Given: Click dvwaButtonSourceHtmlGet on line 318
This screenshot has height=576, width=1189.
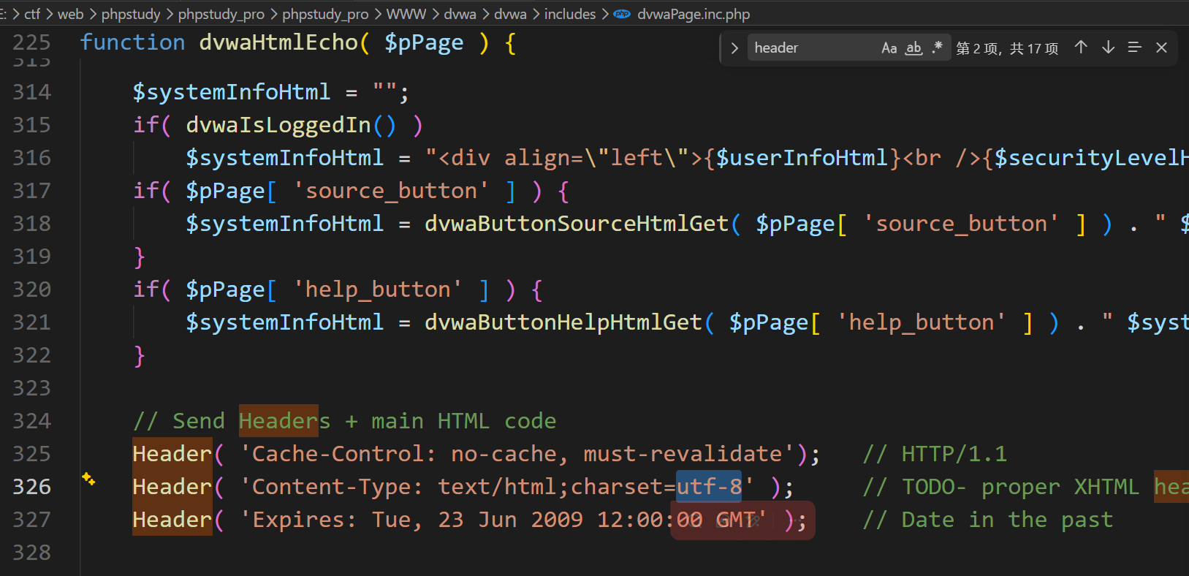Looking at the screenshot, I should coord(577,224).
